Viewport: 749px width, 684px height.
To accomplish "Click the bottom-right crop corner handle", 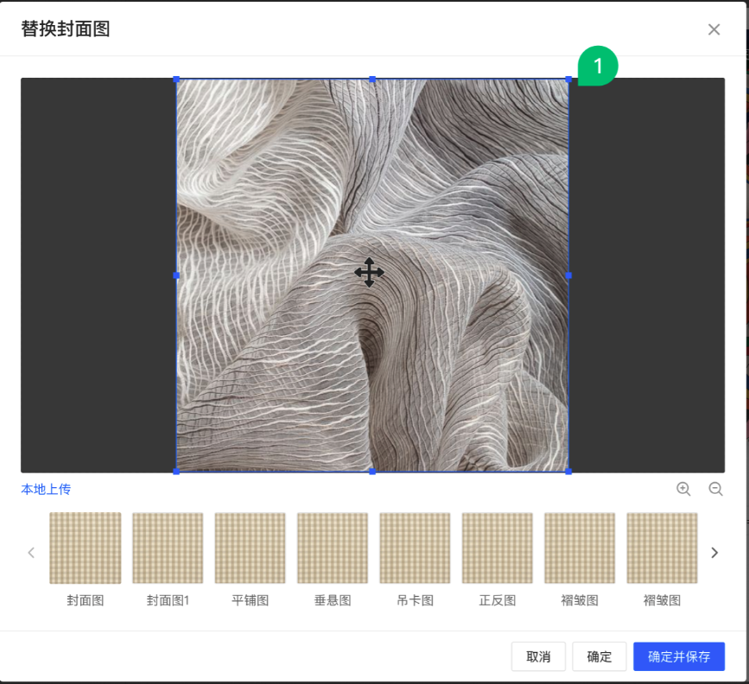I will [x=568, y=472].
